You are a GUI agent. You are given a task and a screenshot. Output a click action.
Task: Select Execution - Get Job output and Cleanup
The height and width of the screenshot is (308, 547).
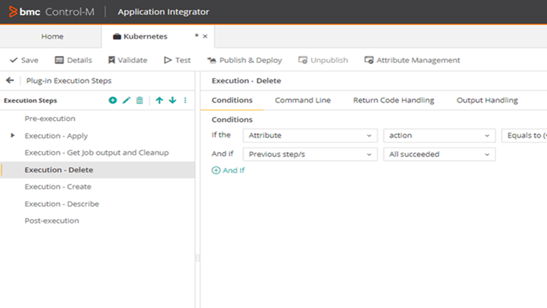pyautogui.click(x=97, y=153)
